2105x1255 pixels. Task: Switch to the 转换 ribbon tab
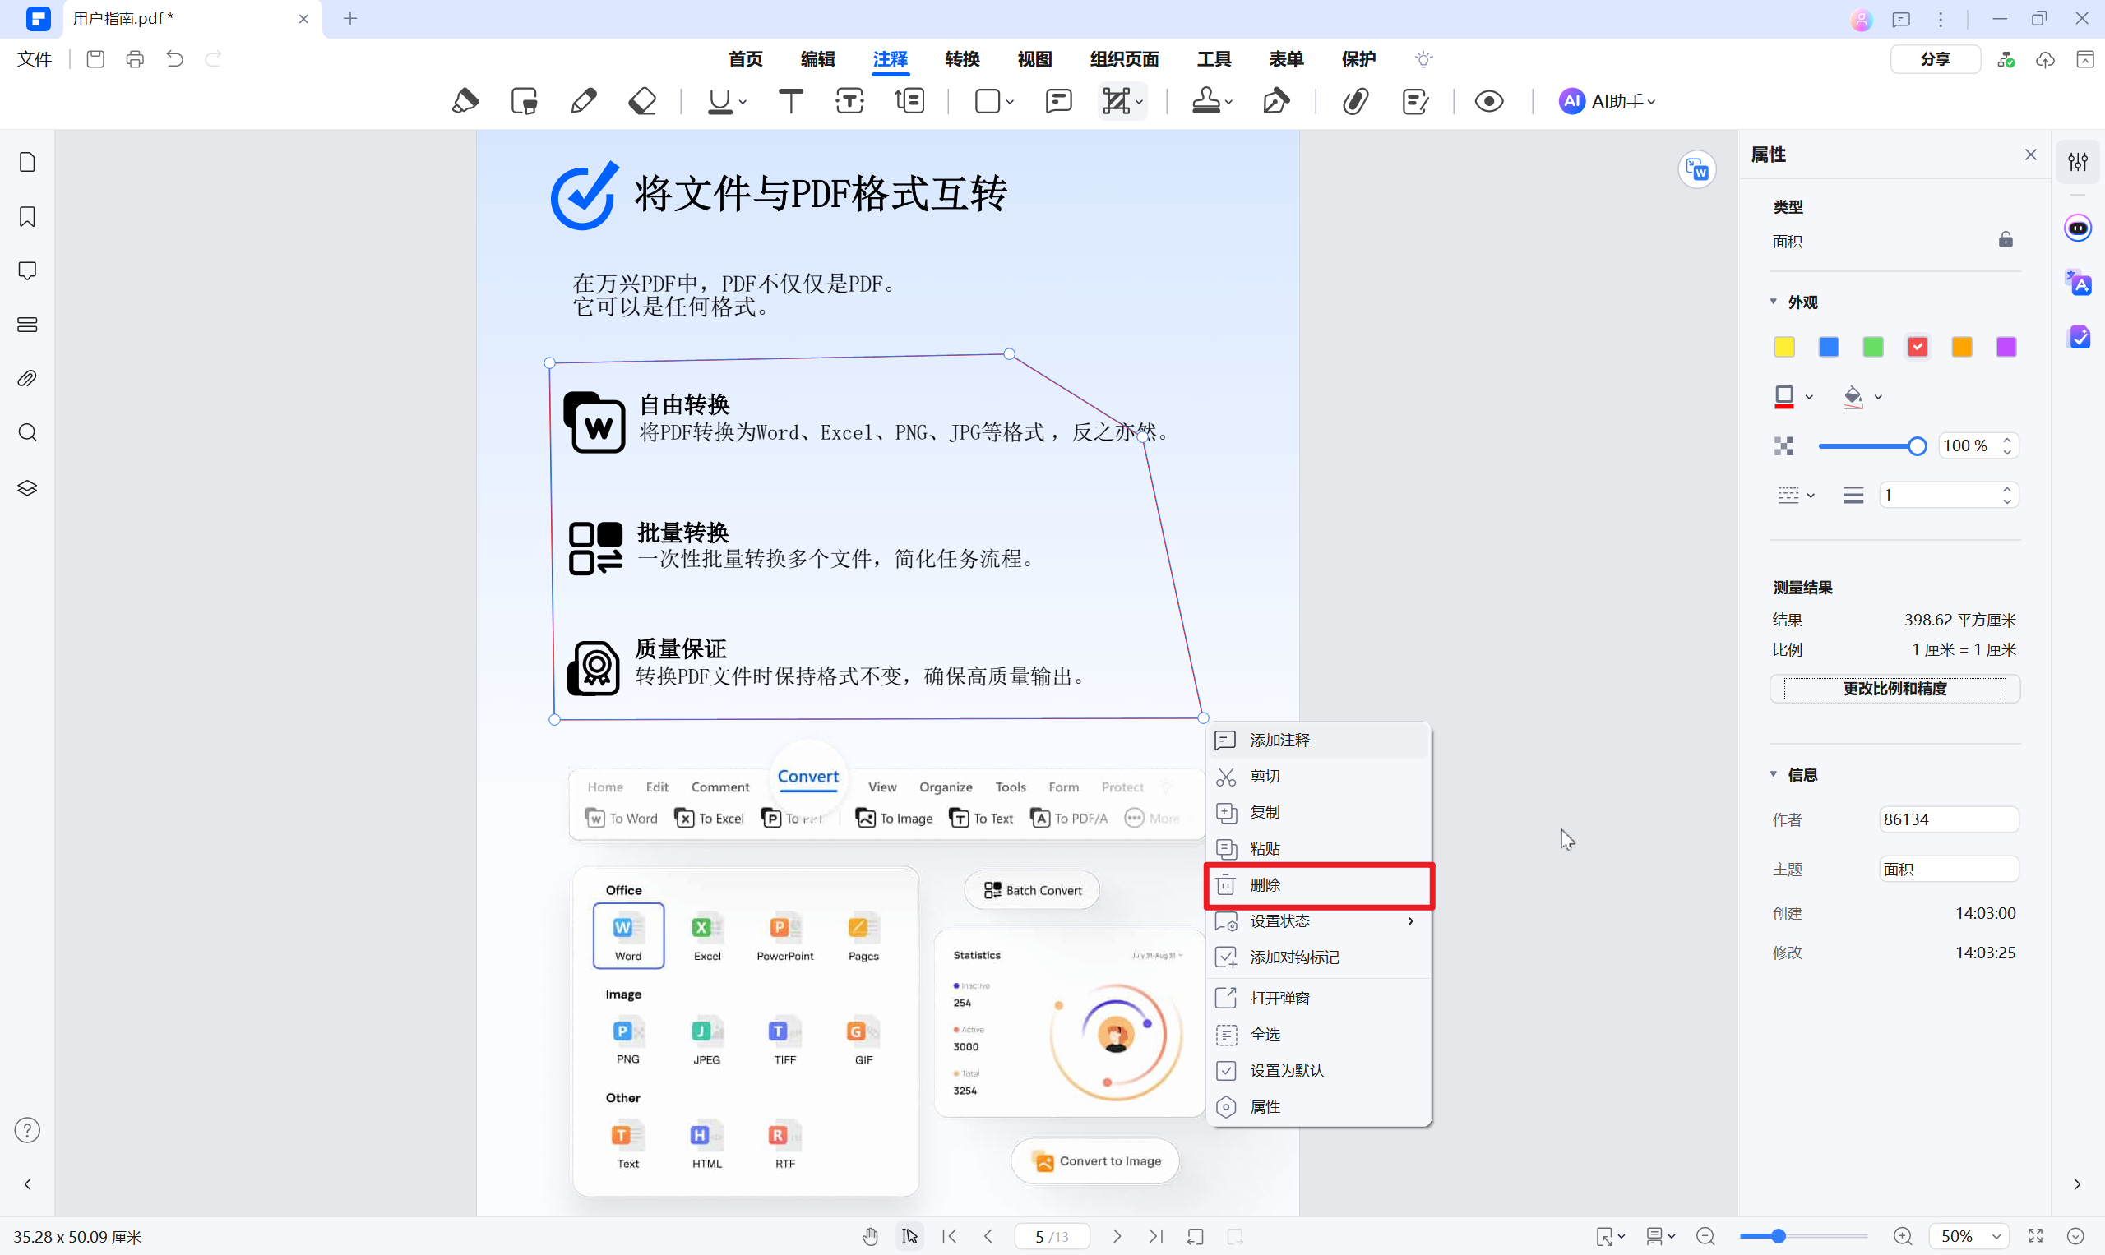[961, 59]
